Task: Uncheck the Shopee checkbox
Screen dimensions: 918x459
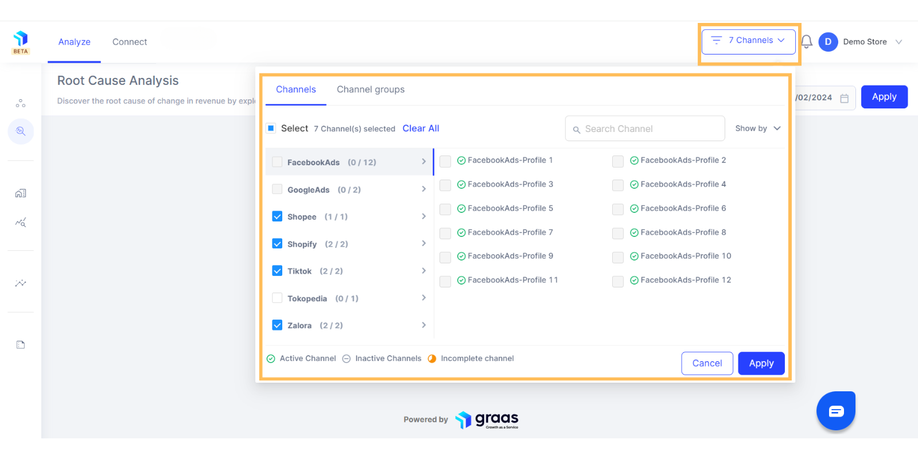Action: tap(277, 216)
